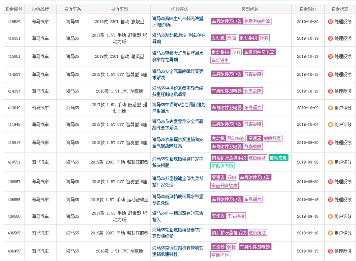Click the 用户评分 star icon for complaint 406588
The width and height of the screenshot is (356, 261).
tap(330, 216)
